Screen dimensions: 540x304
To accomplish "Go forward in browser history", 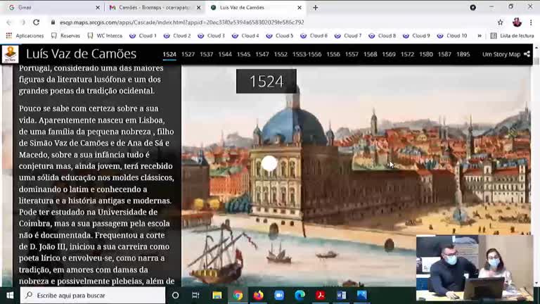I will pyautogui.click(x=22, y=23).
